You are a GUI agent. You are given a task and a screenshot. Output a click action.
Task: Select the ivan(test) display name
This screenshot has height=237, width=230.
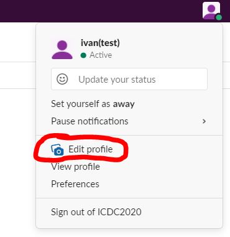point(100,43)
